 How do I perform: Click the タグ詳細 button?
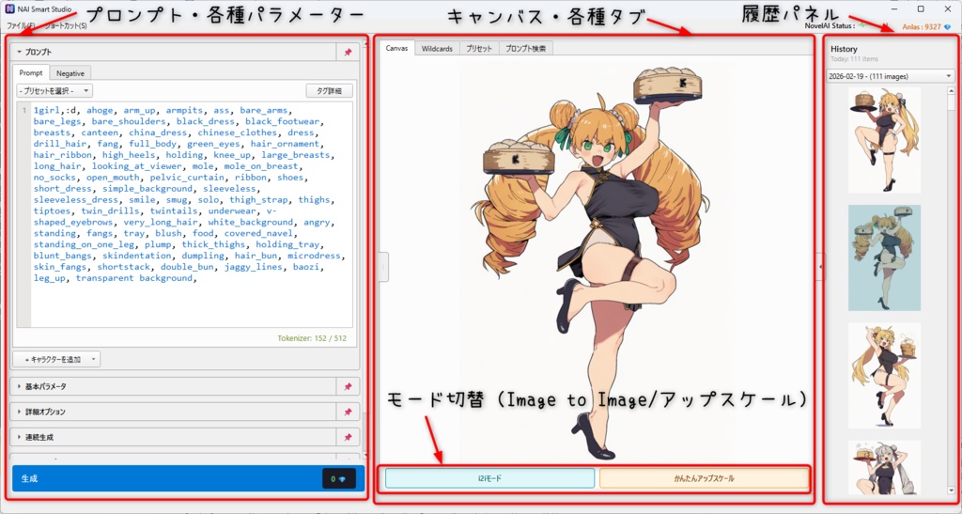[330, 91]
